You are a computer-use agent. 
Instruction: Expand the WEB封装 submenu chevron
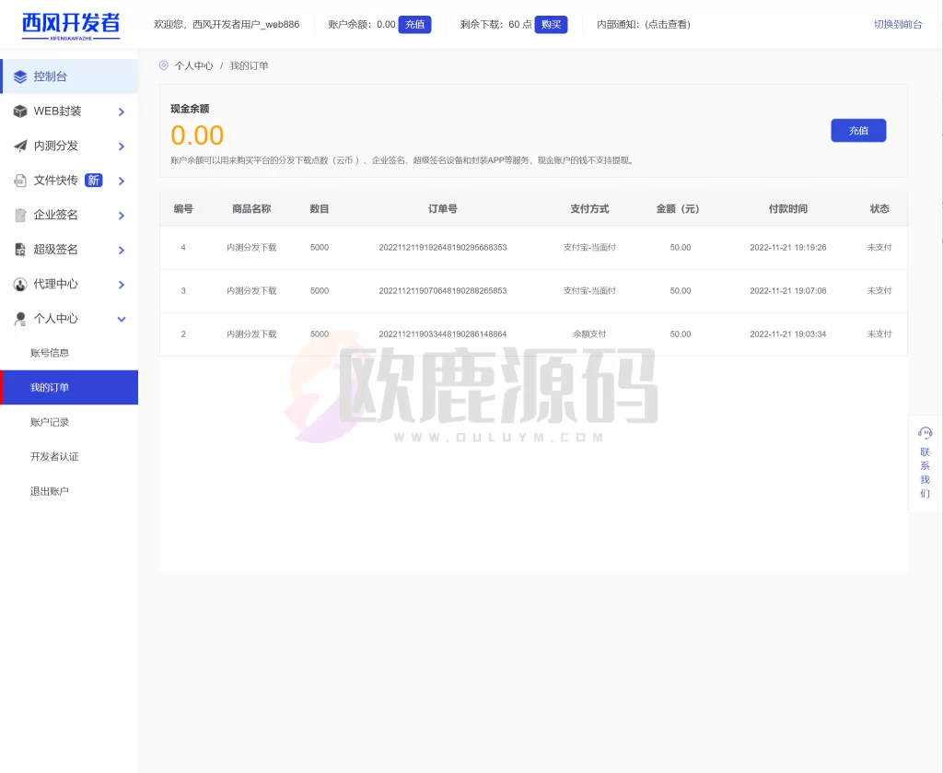[120, 111]
